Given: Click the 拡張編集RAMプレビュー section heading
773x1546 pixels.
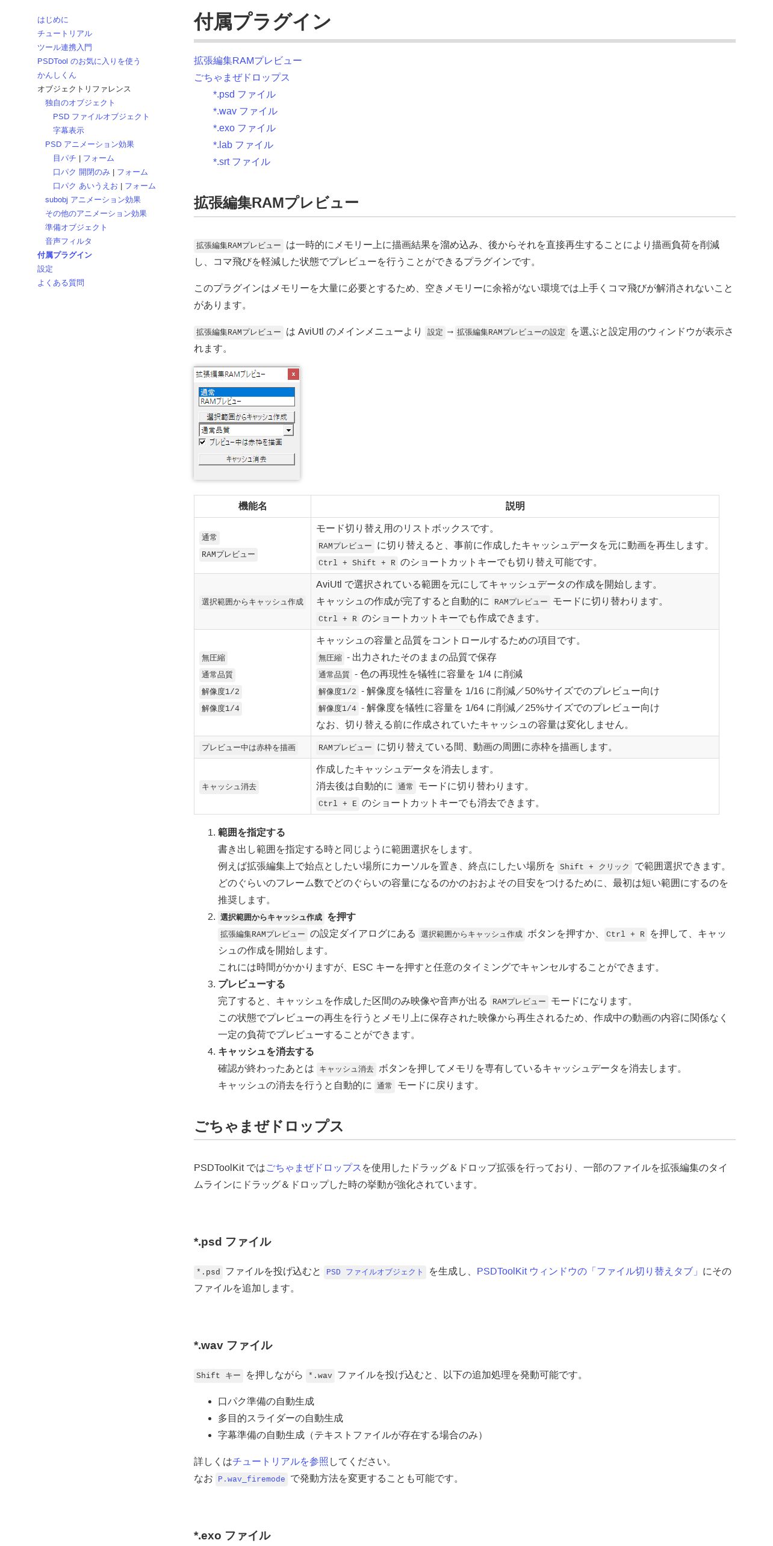Looking at the screenshot, I should tap(276, 203).
